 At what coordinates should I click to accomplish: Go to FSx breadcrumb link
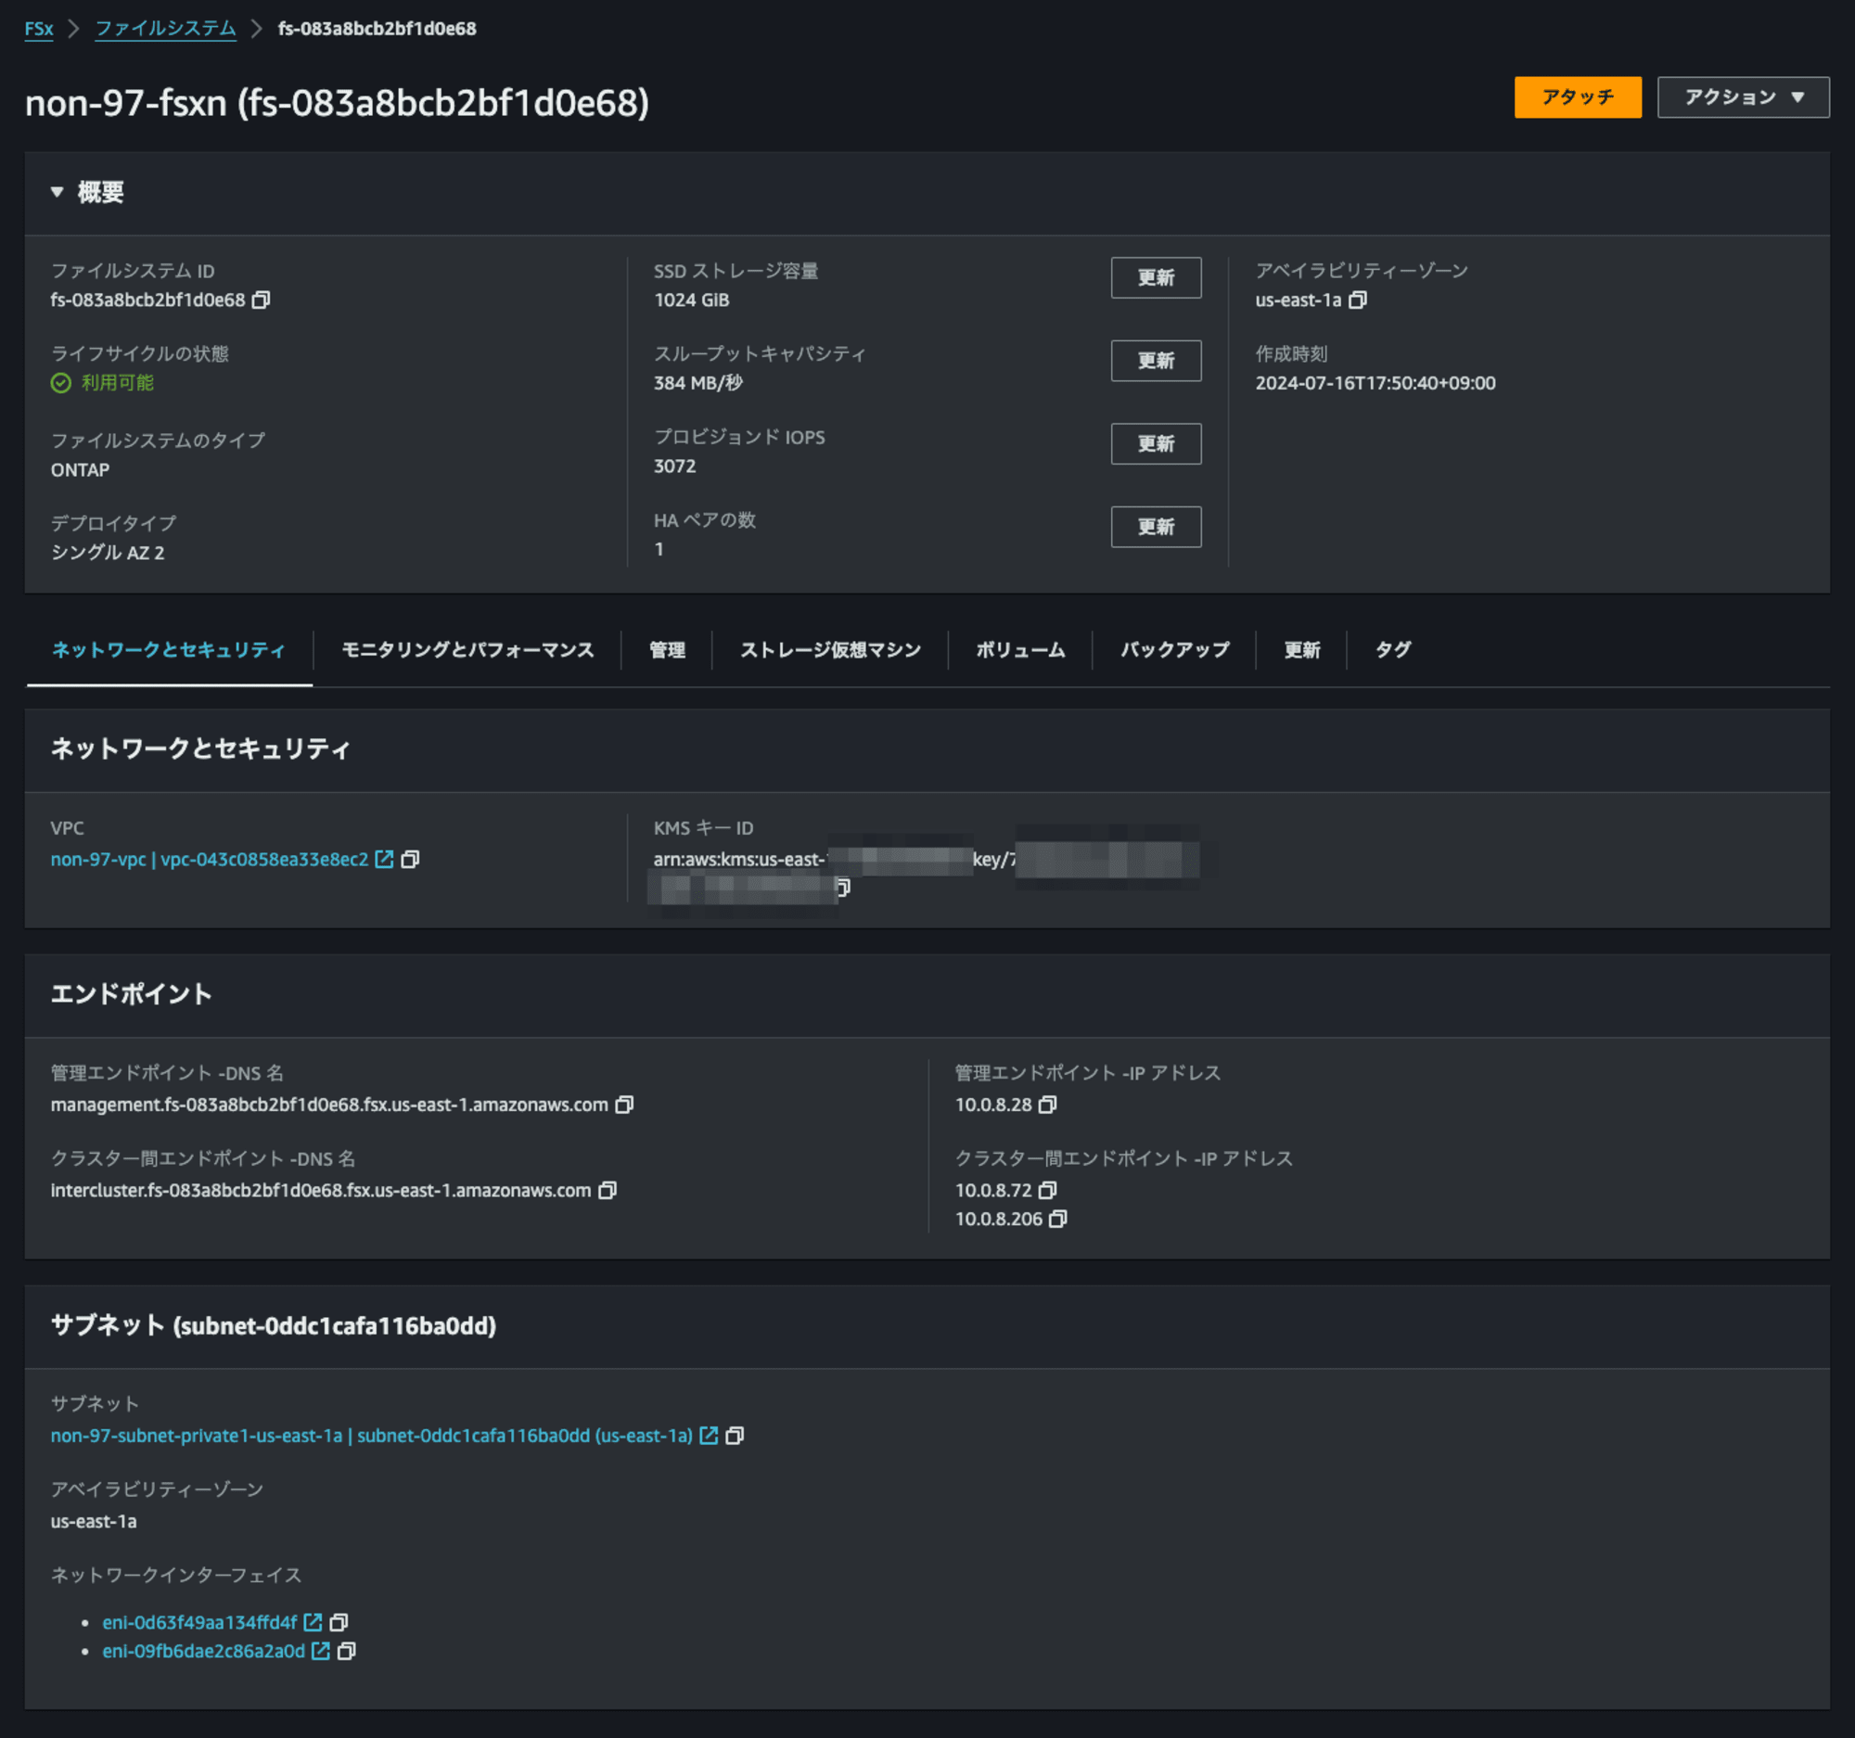point(38,29)
